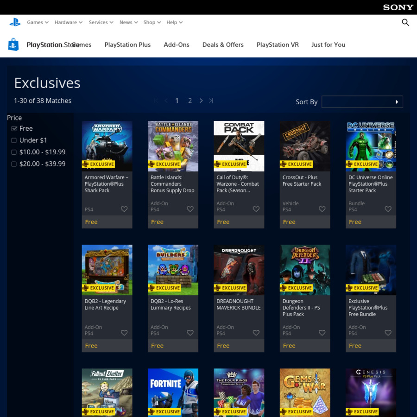The image size is (417, 417).
Task: Open DREADNOUGHT MAVERICK BUNDLE title link
Action: point(238,304)
